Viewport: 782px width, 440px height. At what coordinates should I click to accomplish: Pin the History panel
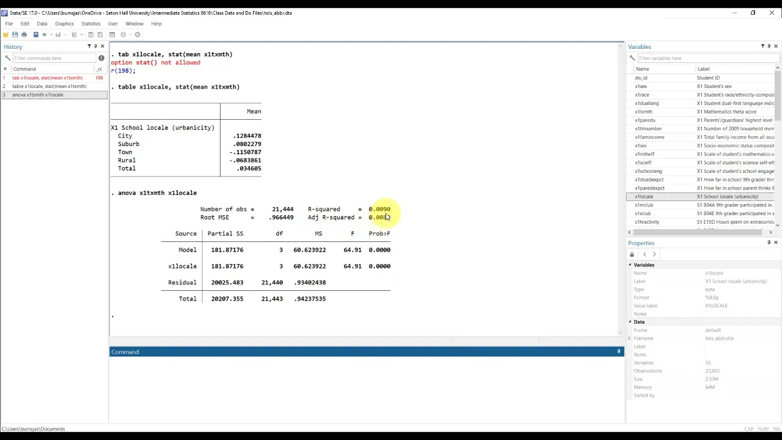(95, 46)
